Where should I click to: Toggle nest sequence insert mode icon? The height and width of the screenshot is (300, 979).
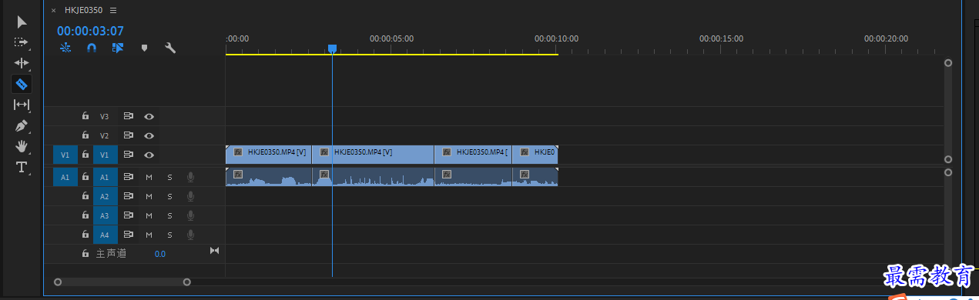[x=65, y=48]
